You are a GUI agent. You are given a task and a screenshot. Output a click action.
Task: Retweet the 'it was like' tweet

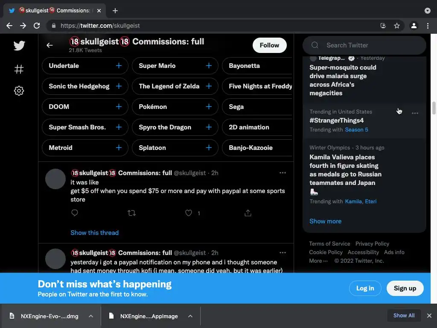(x=131, y=213)
